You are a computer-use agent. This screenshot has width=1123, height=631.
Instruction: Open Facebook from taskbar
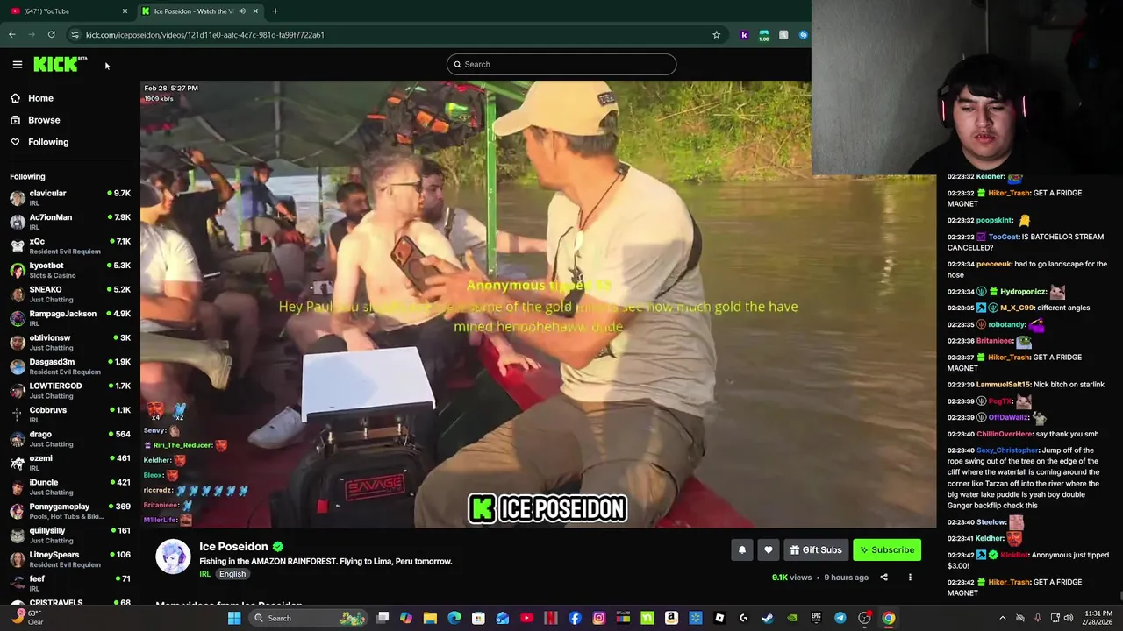pyautogui.click(x=575, y=618)
